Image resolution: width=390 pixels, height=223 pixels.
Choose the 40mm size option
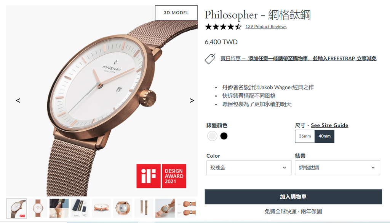click(x=324, y=136)
